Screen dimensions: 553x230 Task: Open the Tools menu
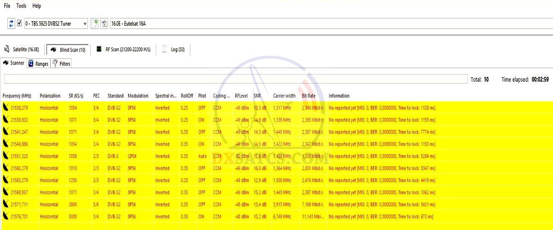(21, 6)
